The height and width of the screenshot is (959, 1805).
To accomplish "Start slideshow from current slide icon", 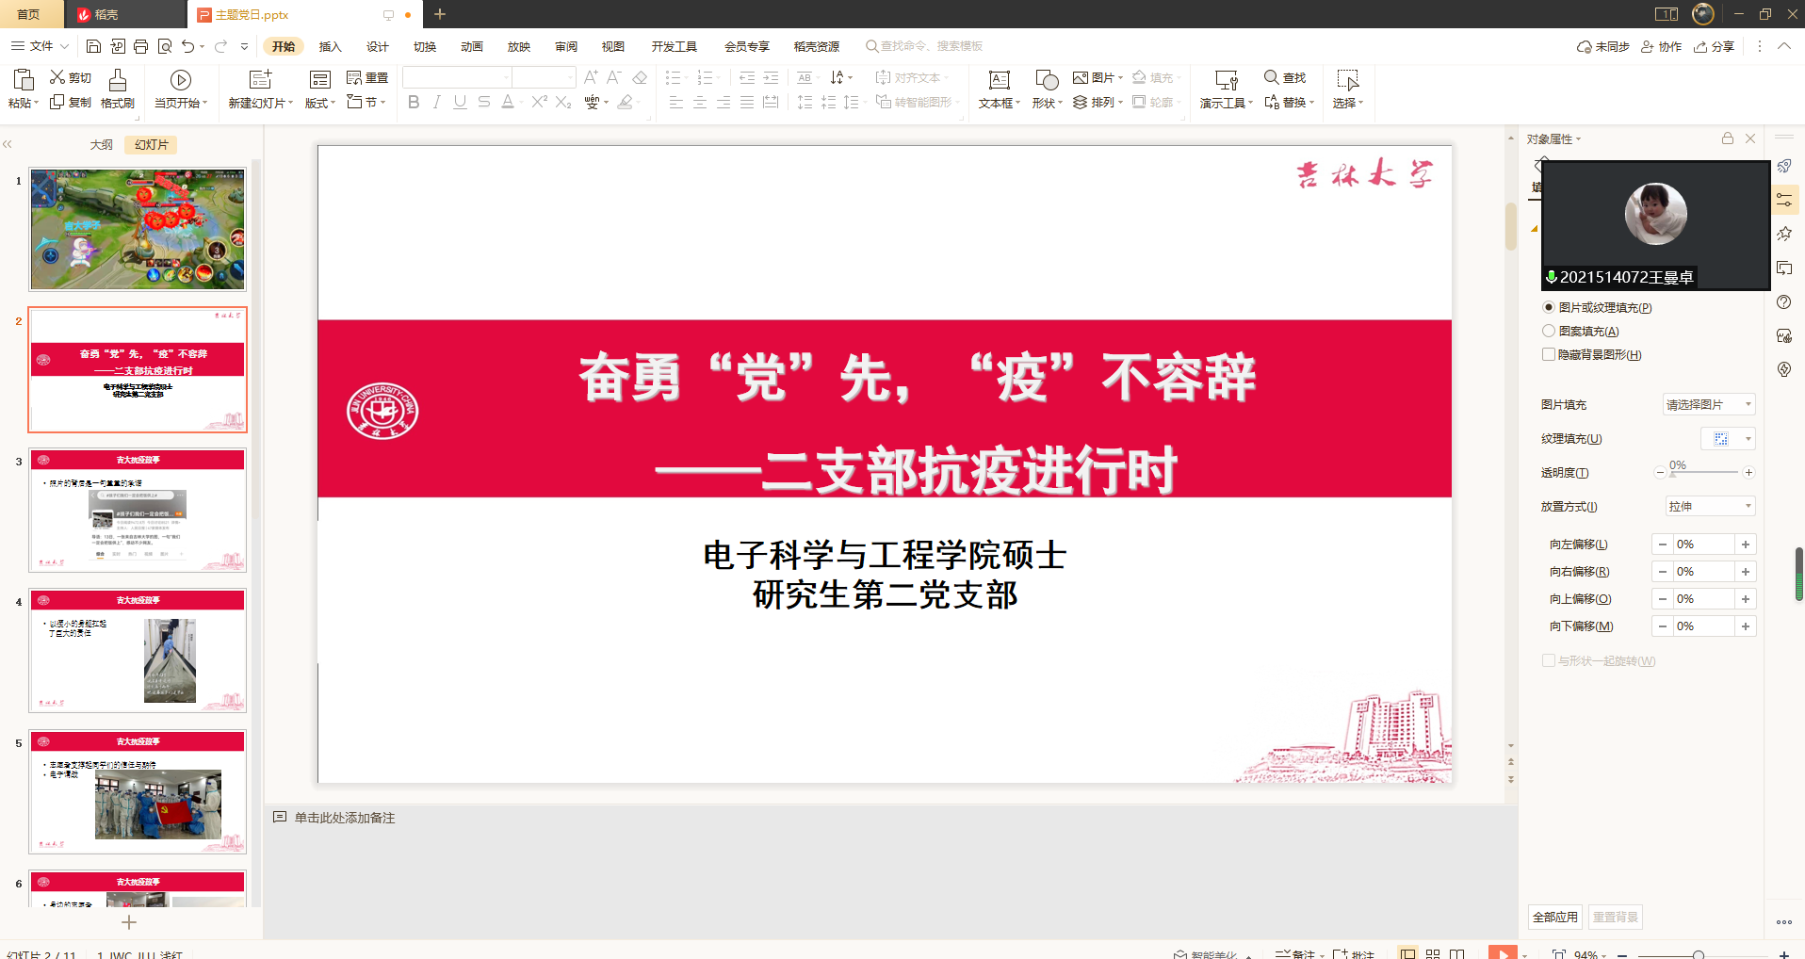I will point(180,80).
